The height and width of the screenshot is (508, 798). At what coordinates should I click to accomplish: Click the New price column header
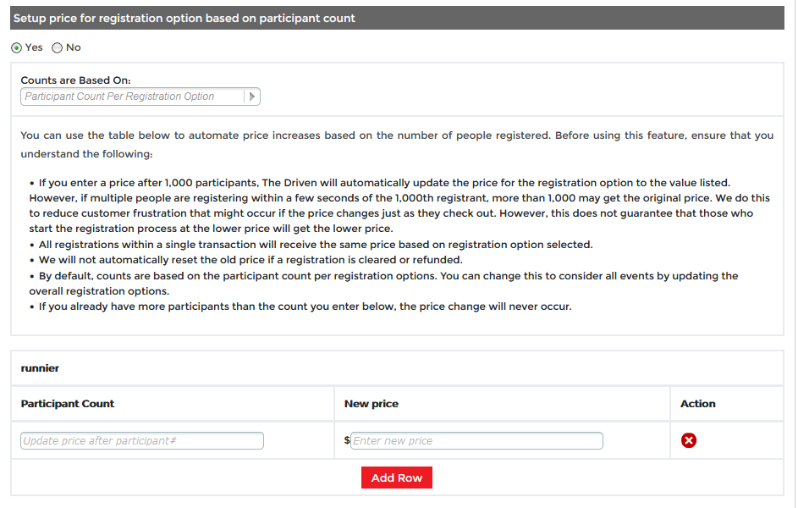(x=371, y=404)
